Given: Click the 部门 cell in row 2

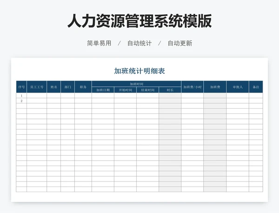Looking at the screenshot, I should pyautogui.click(x=67, y=100).
